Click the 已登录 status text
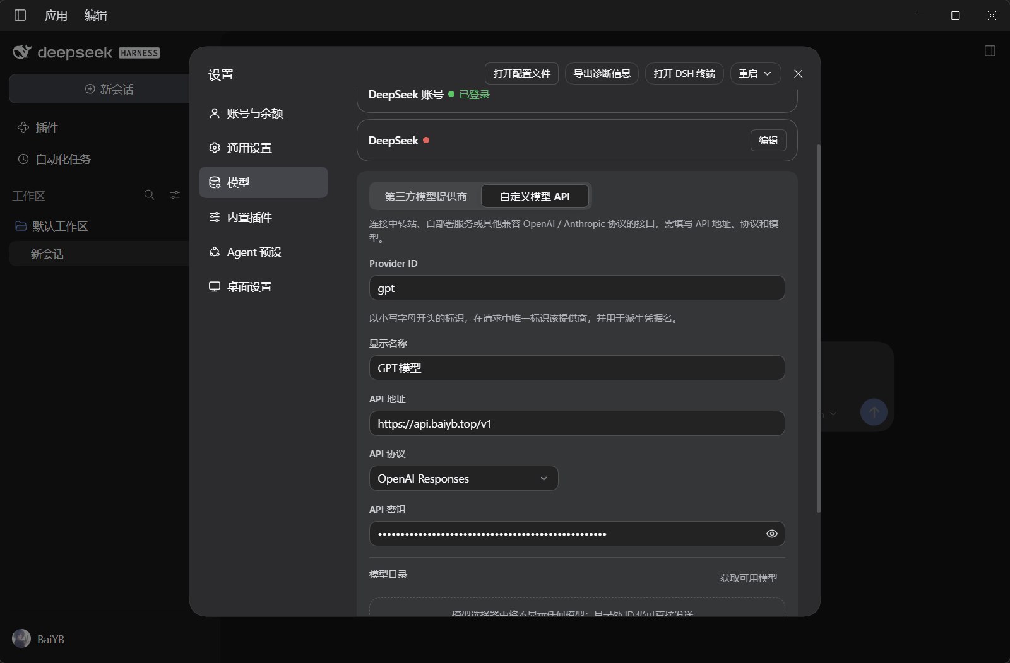1010x663 pixels. tap(475, 95)
